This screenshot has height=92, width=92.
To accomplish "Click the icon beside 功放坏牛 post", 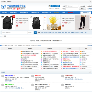I will pos(21,59).
